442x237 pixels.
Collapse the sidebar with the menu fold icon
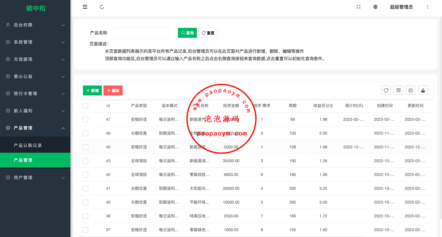point(85,7)
